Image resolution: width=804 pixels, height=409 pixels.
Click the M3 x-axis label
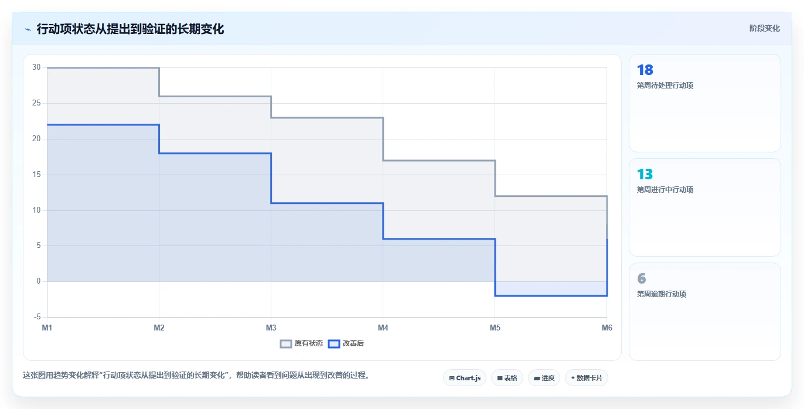(x=271, y=328)
